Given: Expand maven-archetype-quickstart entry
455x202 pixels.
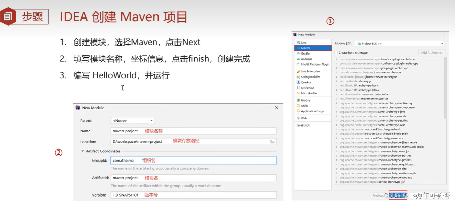Looking at the screenshot, I should (x=337, y=164).
